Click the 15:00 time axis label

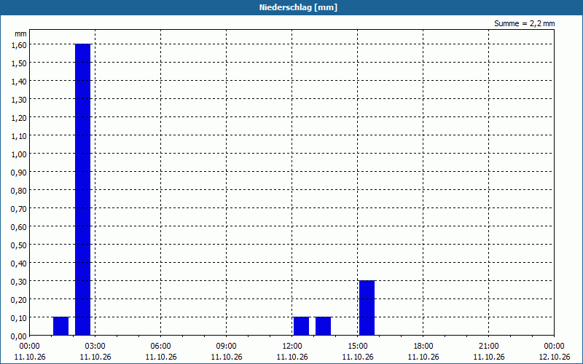[x=358, y=347]
